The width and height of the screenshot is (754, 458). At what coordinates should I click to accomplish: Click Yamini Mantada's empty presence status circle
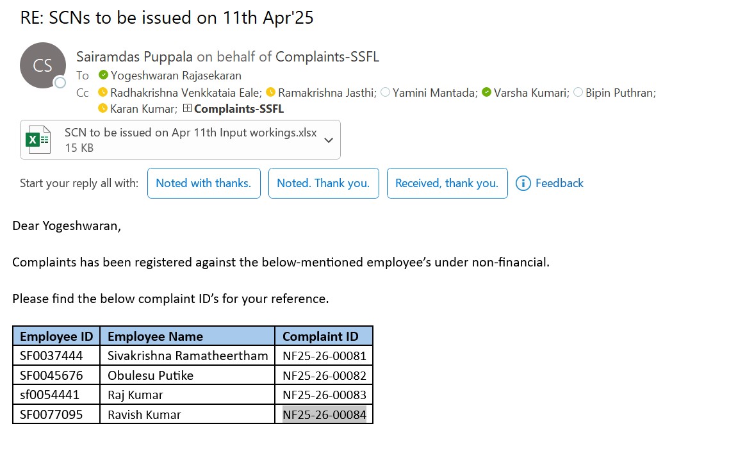(x=385, y=93)
